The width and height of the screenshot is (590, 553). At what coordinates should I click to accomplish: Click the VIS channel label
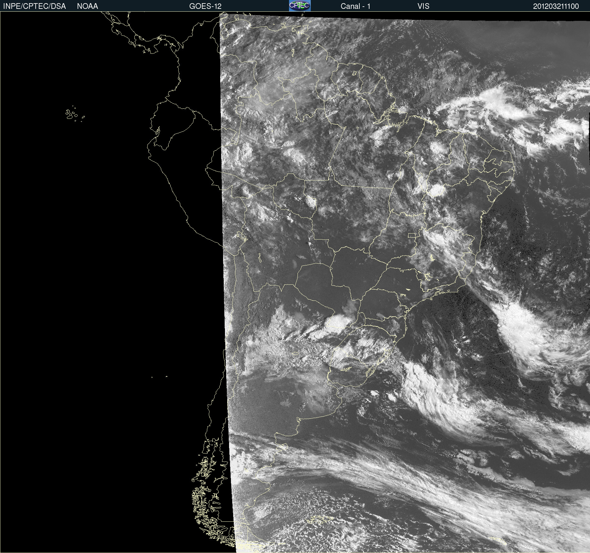pyautogui.click(x=423, y=6)
